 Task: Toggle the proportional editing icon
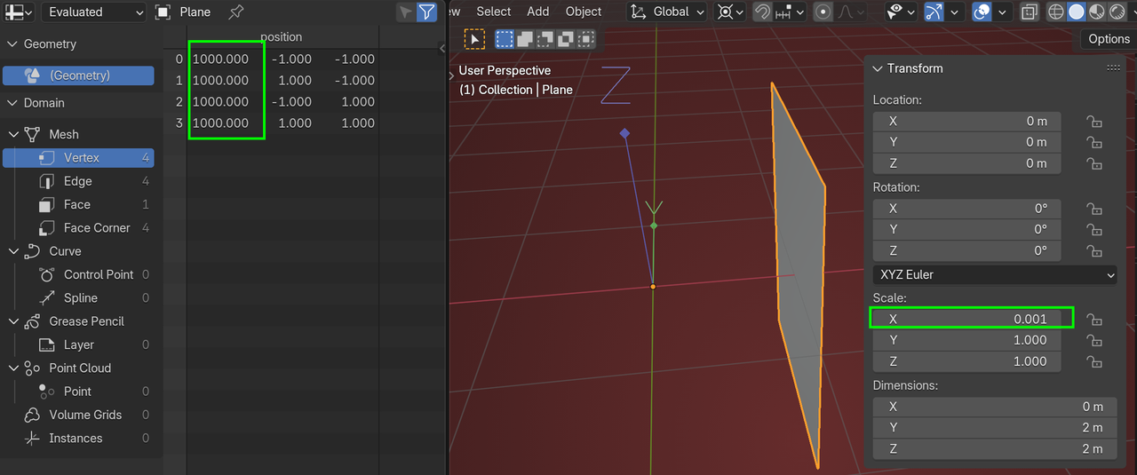tap(823, 12)
